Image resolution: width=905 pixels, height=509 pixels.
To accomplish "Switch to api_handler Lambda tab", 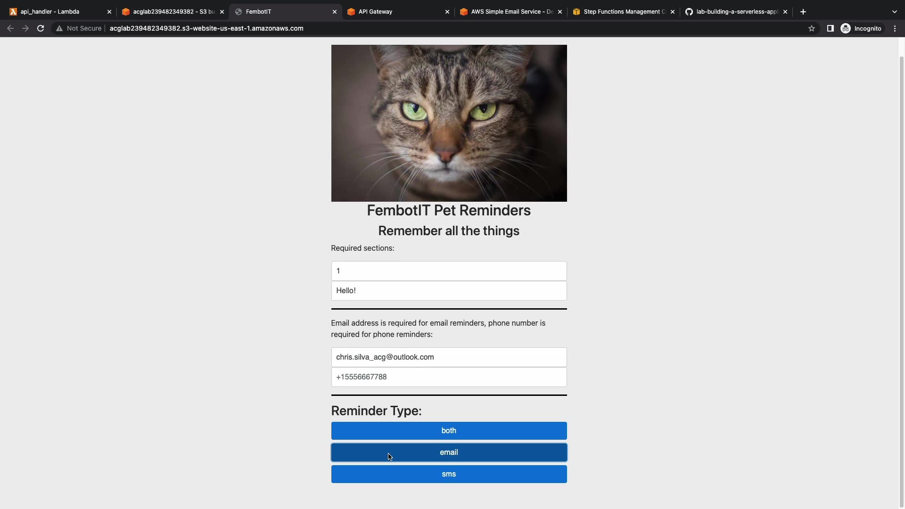I will [x=57, y=12].
